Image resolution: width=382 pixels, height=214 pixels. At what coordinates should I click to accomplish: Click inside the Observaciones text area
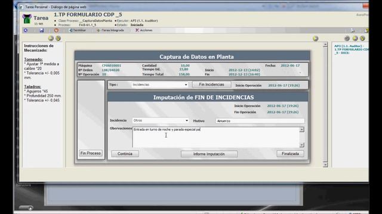215,137
